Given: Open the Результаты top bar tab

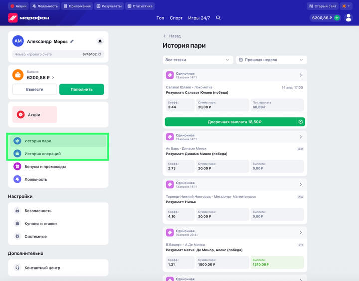Looking at the screenshot, I should 109,6.
